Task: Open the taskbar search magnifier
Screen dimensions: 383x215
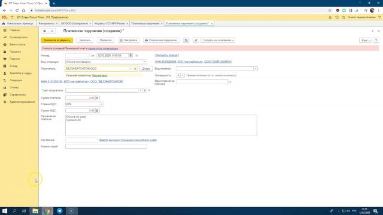Action: coord(14,211)
